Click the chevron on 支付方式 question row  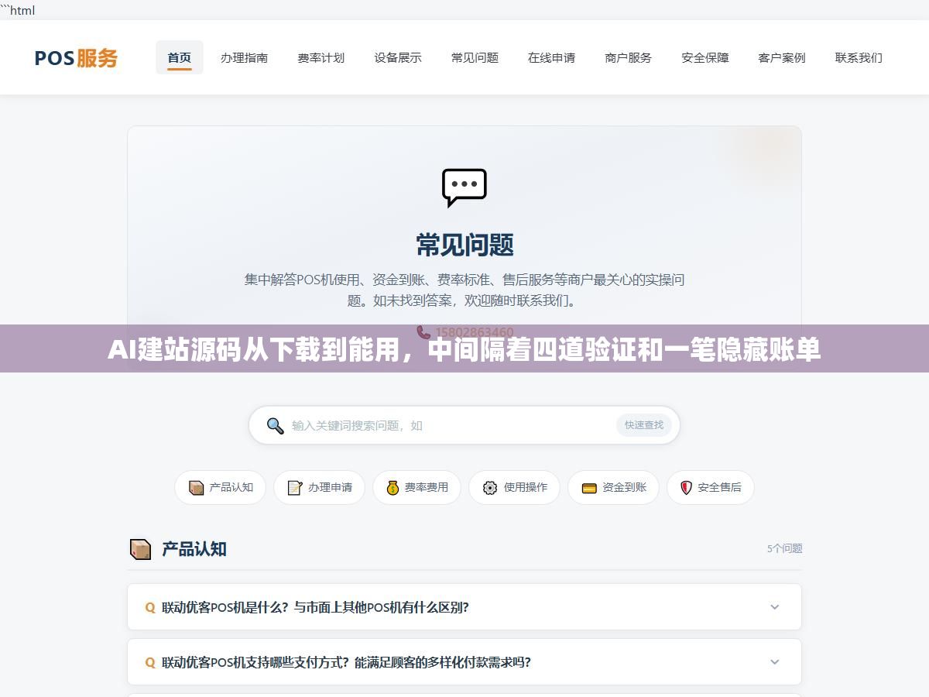pyautogui.click(x=775, y=662)
